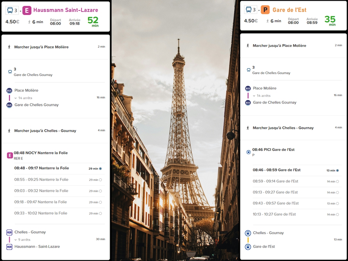Click pink E icon beside 08:48 NOCY Nanterre la Folie

coord(10,155)
